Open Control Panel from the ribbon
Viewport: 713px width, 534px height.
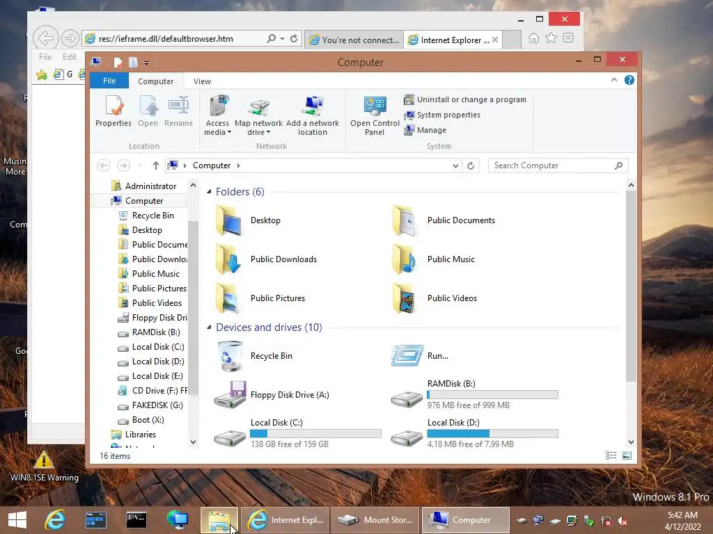coord(375,116)
